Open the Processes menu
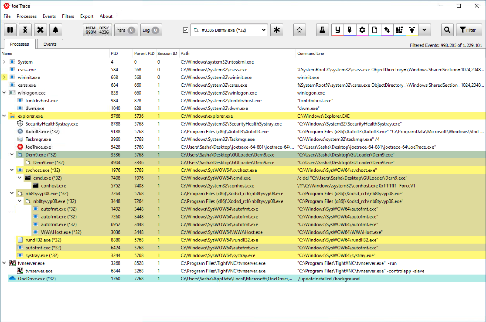Image resolution: width=486 pixels, height=322 pixels. pos(26,16)
